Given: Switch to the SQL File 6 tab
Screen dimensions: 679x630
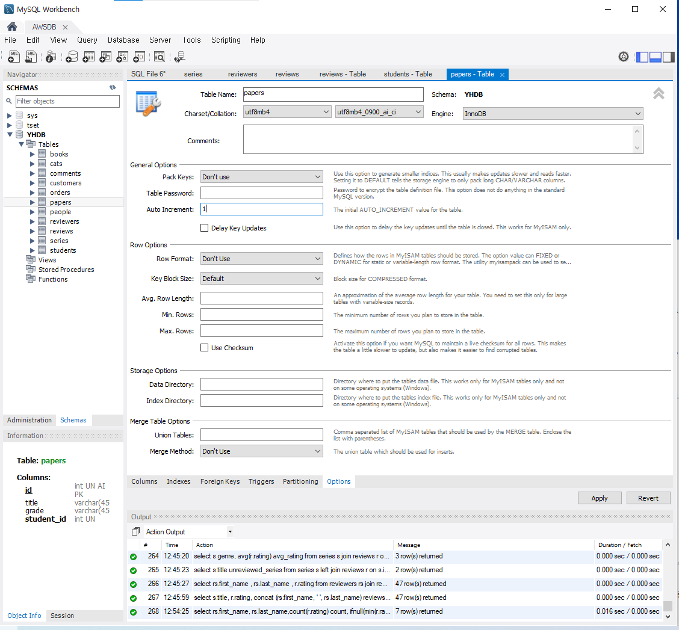Looking at the screenshot, I should [x=148, y=74].
